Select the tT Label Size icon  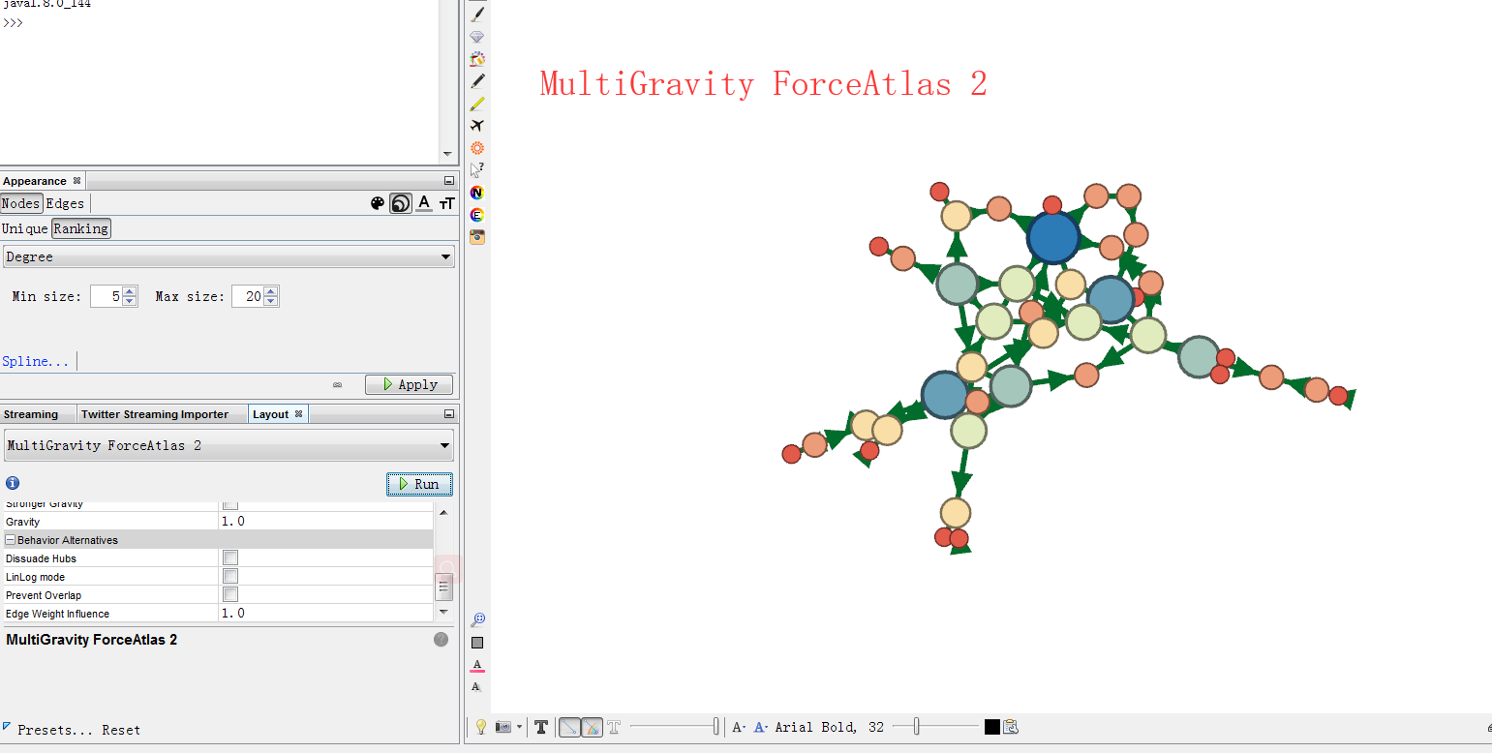pyautogui.click(x=446, y=203)
